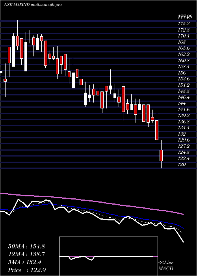Viewport: 197px width, 276px height.
Task: Click the 153.6 price axis label
Action: click(183, 79)
